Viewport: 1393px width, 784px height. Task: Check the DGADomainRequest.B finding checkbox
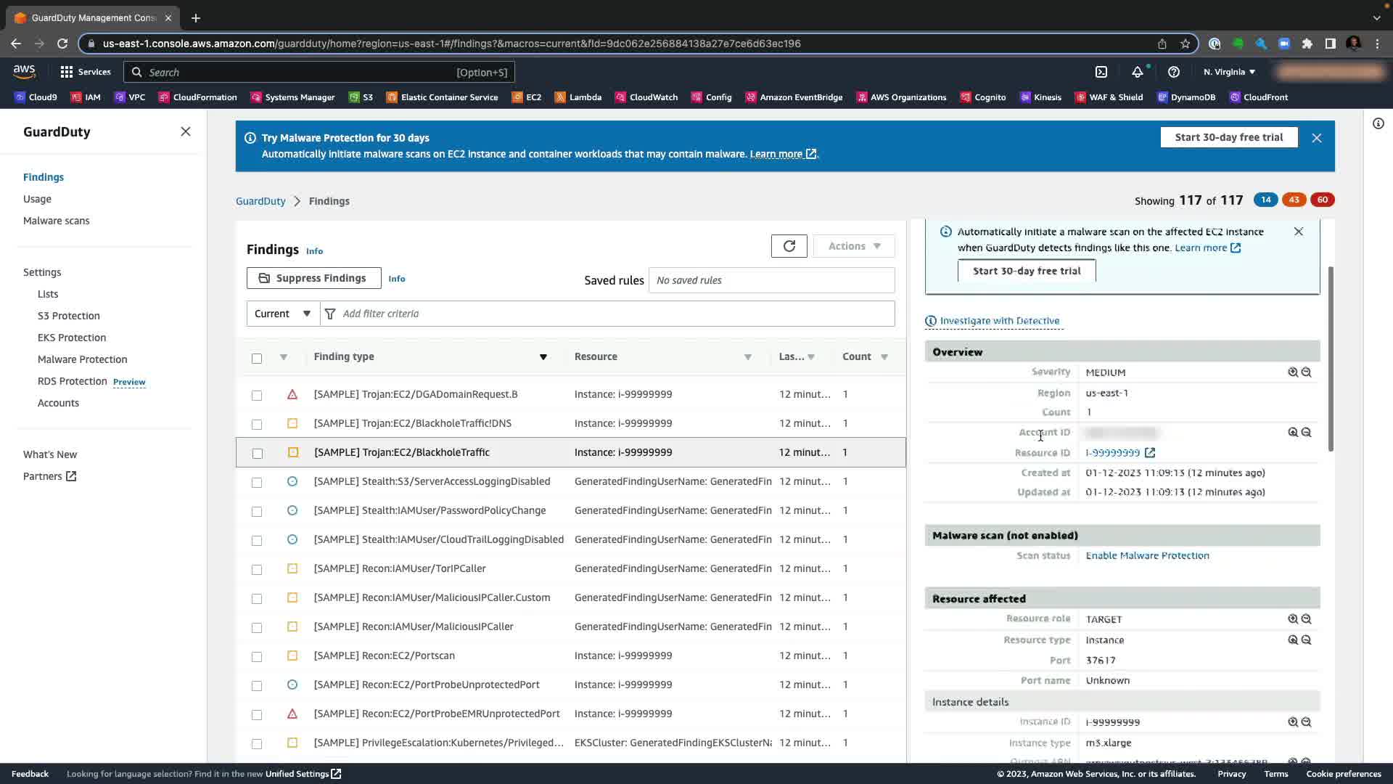257,395
